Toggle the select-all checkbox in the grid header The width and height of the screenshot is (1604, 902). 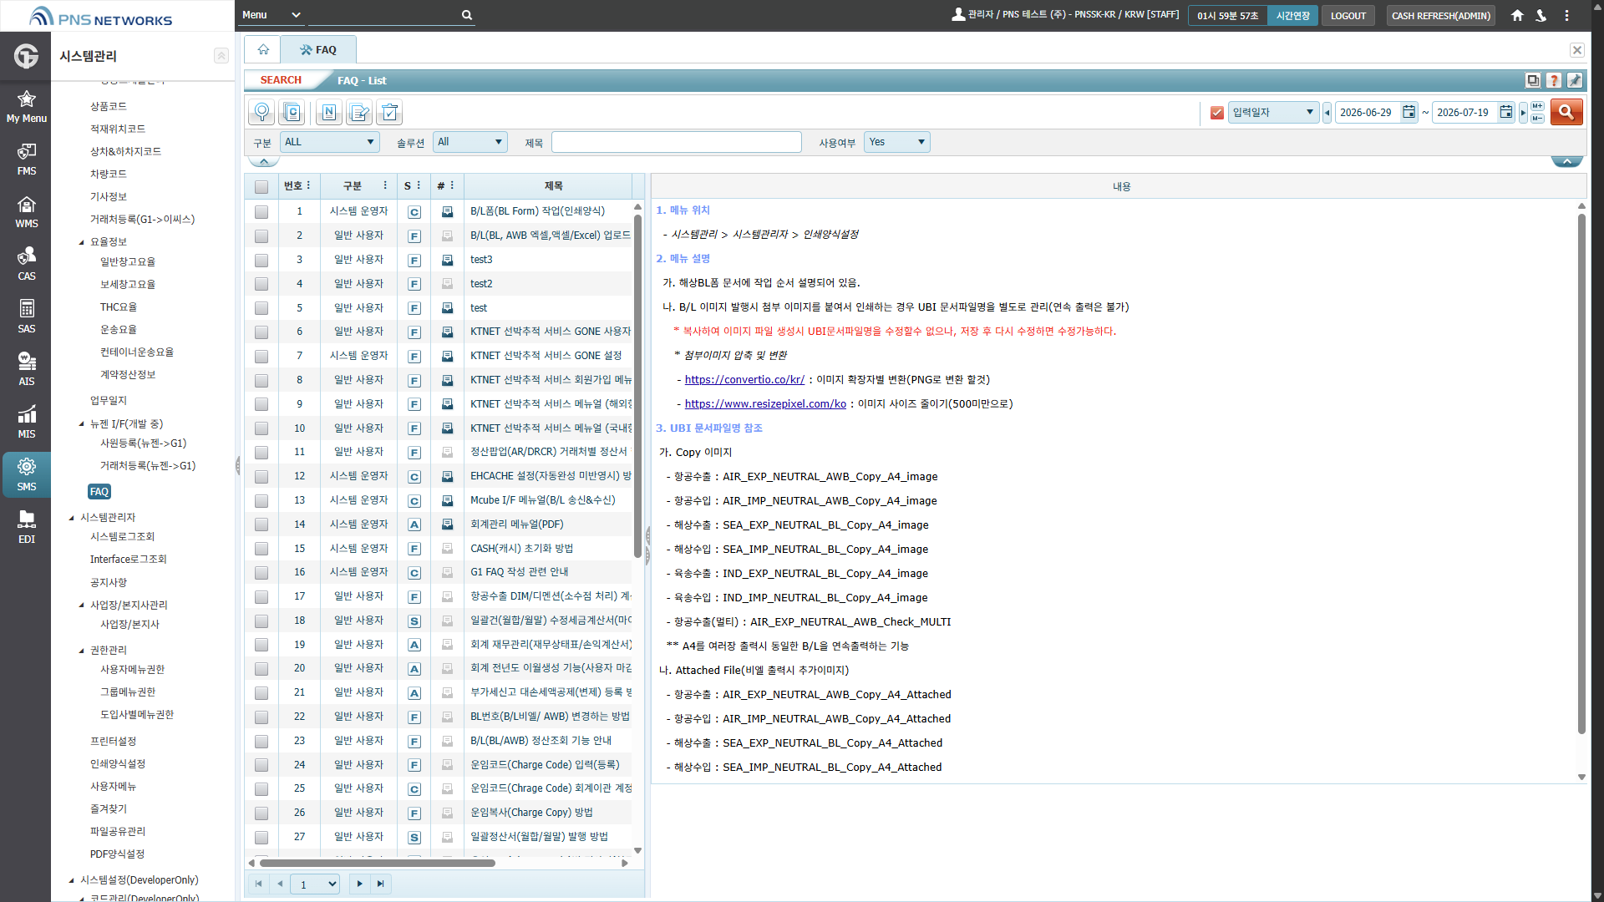point(261,186)
